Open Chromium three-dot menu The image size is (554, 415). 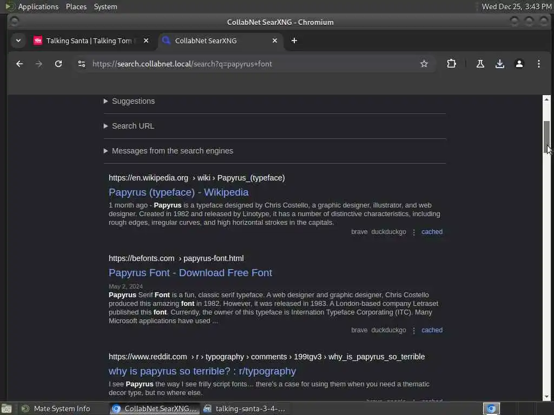point(538,64)
